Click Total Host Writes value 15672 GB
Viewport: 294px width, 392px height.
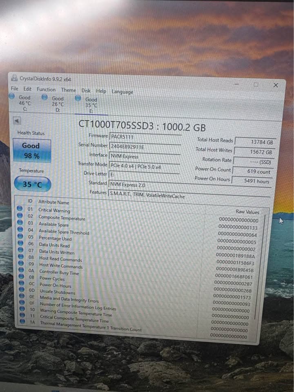point(254,152)
